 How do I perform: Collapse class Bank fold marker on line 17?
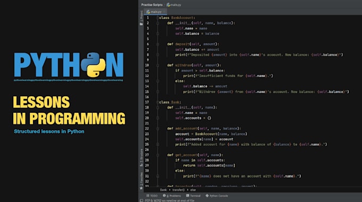[x=158, y=102]
